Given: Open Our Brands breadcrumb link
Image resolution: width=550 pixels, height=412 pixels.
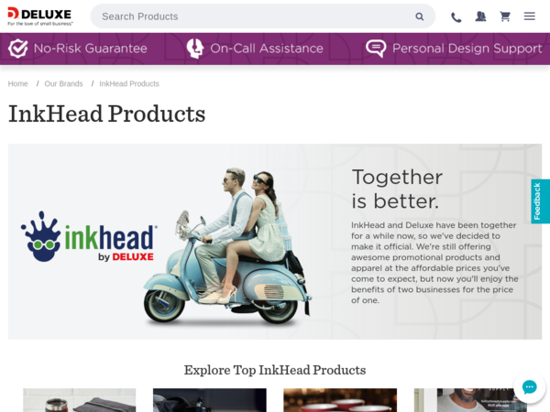Looking at the screenshot, I should [x=63, y=83].
